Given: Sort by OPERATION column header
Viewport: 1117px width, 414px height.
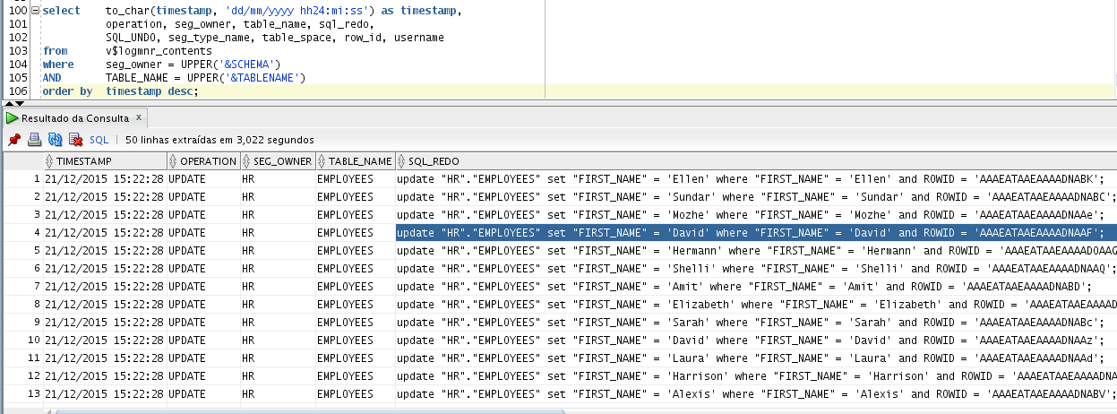Looking at the screenshot, I should coord(208,161).
